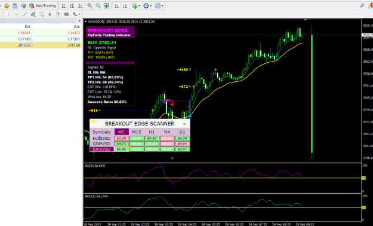Click XAUUSD symbol in scanner
The width and height of the screenshot is (373, 226).
(101, 149)
